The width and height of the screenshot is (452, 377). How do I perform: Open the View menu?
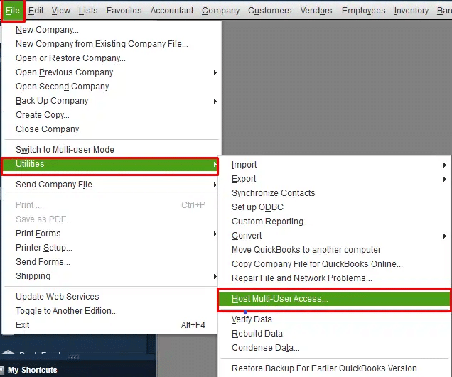click(61, 11)
